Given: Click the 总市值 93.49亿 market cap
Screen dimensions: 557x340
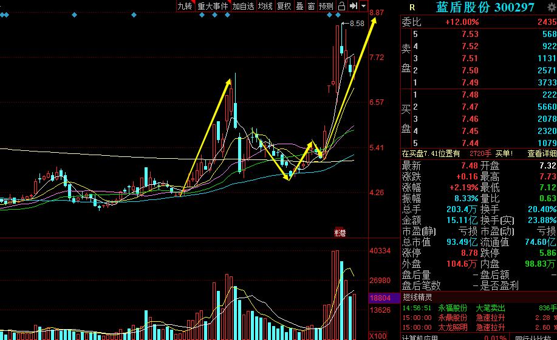Looking at the screenshot, I should coord(462,242).
